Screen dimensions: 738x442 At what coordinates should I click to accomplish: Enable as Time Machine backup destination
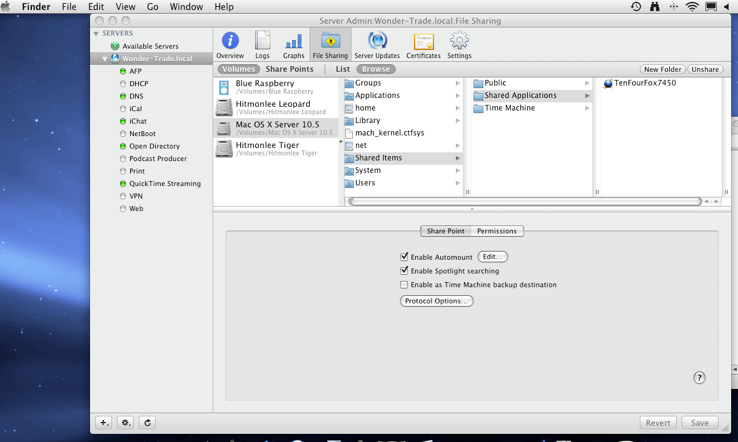coord(404,285)
